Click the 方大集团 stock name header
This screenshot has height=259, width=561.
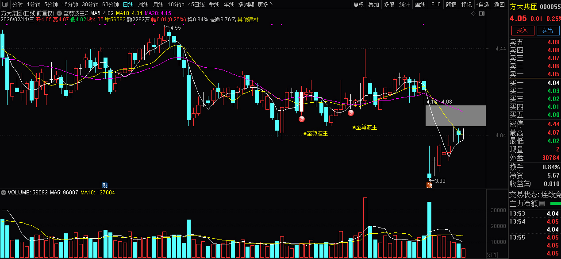coord(523,7)
